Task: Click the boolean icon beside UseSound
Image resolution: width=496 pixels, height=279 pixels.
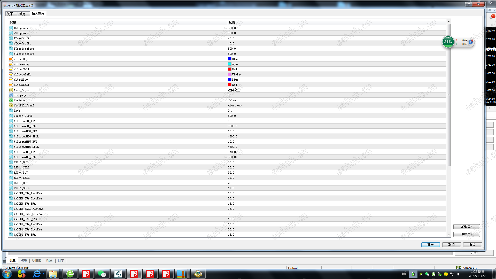Action: [11, 100]
